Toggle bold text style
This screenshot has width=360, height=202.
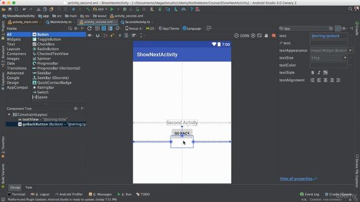[313, 72]
